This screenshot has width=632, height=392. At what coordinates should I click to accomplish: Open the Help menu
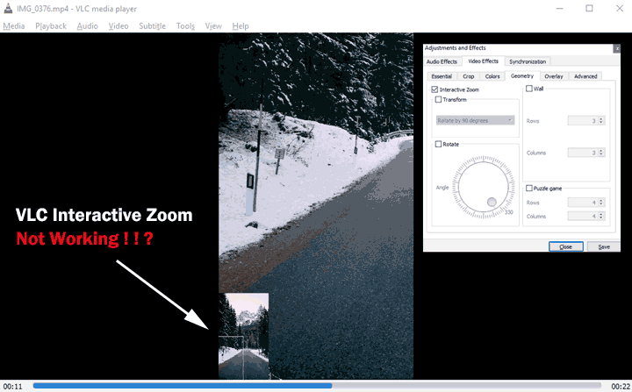(241, 26)
